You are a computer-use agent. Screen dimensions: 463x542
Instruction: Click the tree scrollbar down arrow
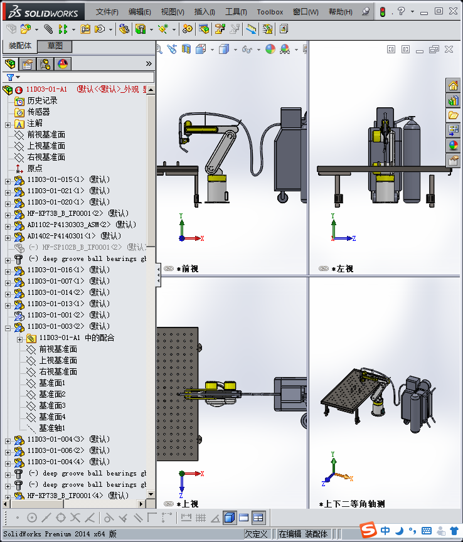pos(151,494)
